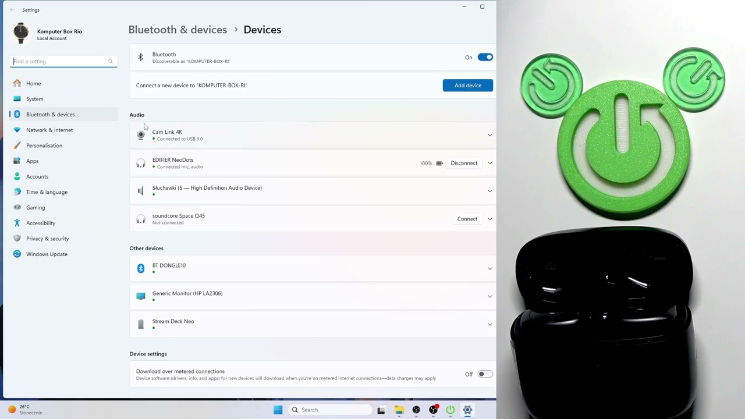Click the Stream Deck Neo device icon

140,324
